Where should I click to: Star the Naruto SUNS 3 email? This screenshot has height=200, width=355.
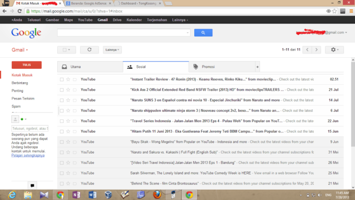pos(68,100)
